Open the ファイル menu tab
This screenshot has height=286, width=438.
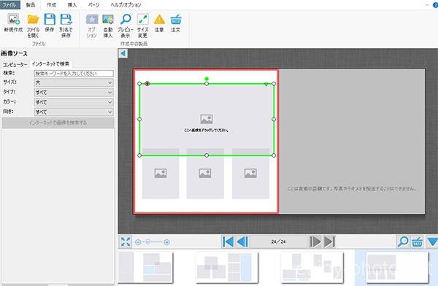tap(9, 4)
